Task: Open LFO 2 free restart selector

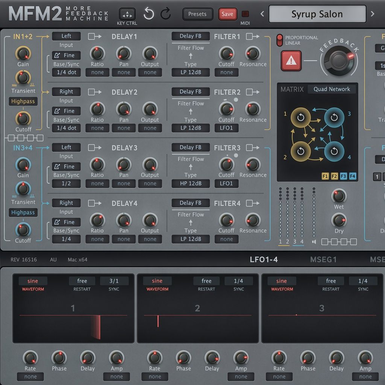Action: (206, 281)
